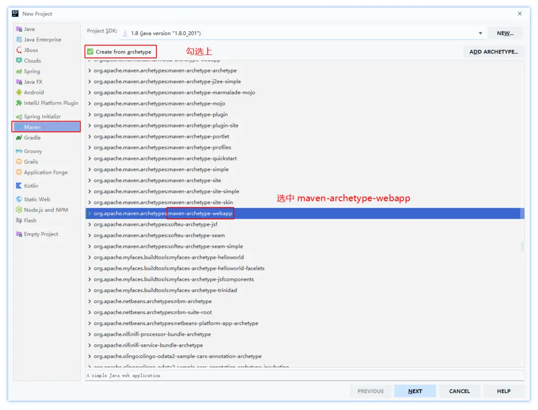Viewport: 538px width, 410px height.
Task: Click the Static Web globe icon
Action: coord(19,199)
